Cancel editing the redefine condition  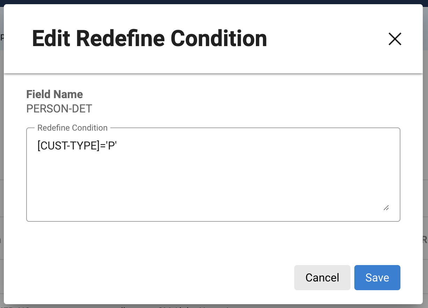click(322, 278)
